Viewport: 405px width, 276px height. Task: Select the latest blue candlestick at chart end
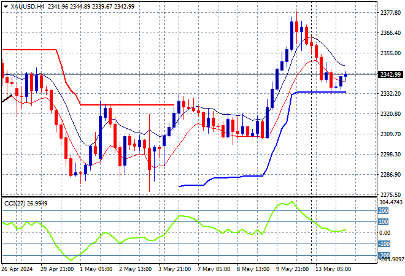point(346,75)
